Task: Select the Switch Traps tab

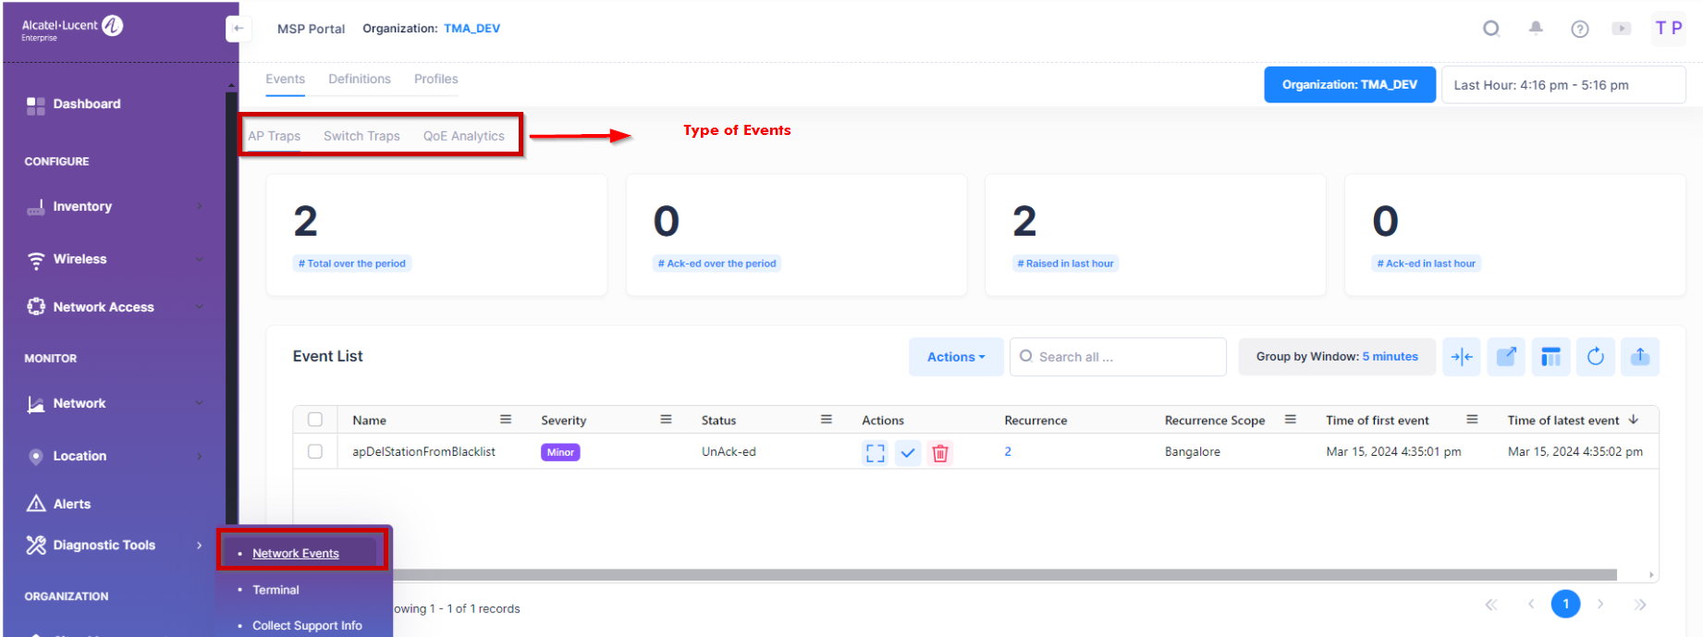Action: (361, 136)
